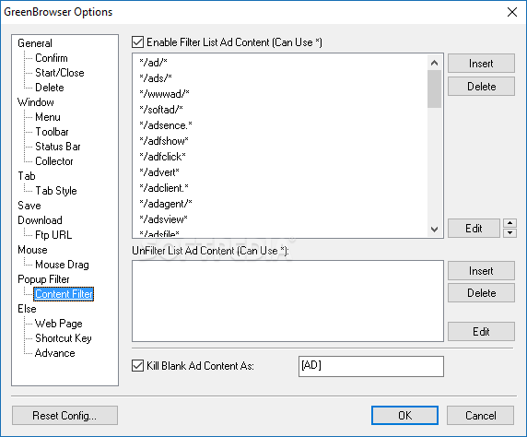The width and height of the screenshot is (527, 437).
Task: Select the */adsence.* filter entry
Action: [166, 125]
